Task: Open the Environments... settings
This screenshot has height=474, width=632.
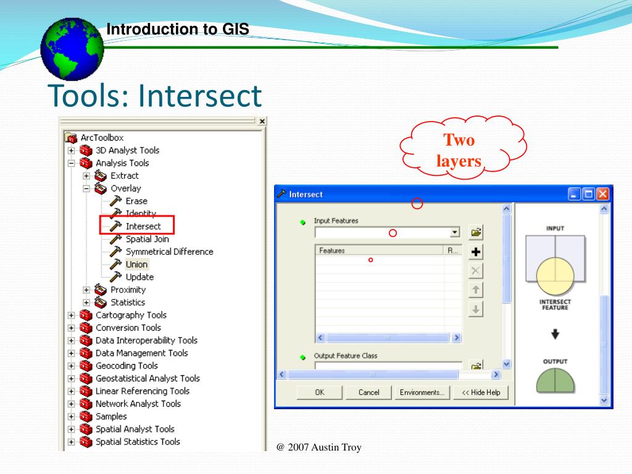Action: click(422, 392)
